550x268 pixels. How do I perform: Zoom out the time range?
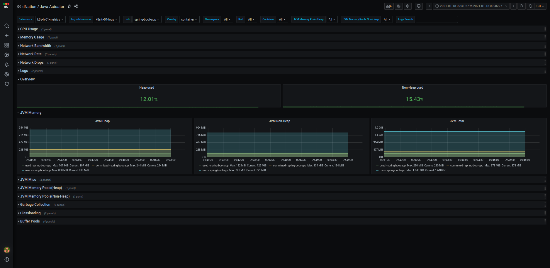pos(522,6)
